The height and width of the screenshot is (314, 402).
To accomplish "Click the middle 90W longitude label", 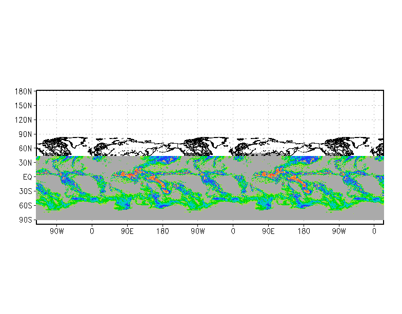I will coord(198,231).
